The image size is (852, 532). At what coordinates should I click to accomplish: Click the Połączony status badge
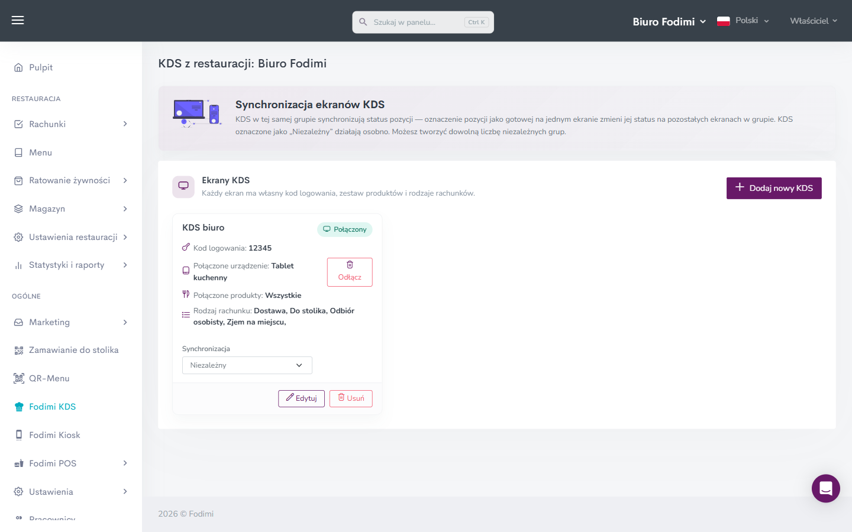(345, 229)
